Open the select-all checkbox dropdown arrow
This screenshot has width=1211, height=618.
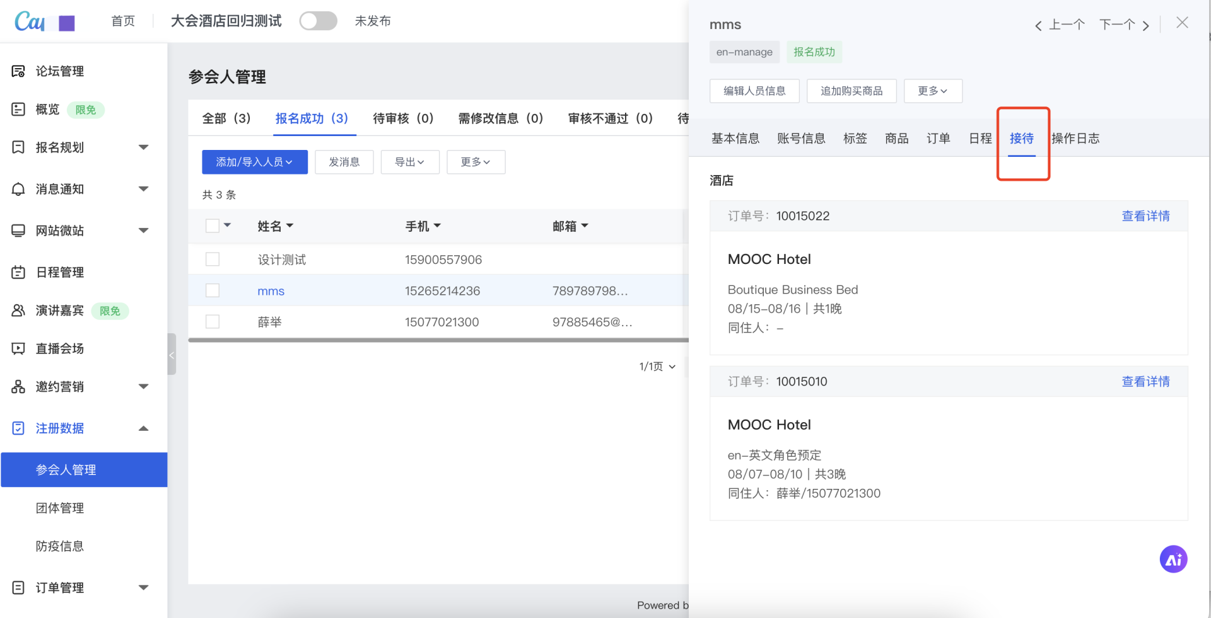[228, 225]
